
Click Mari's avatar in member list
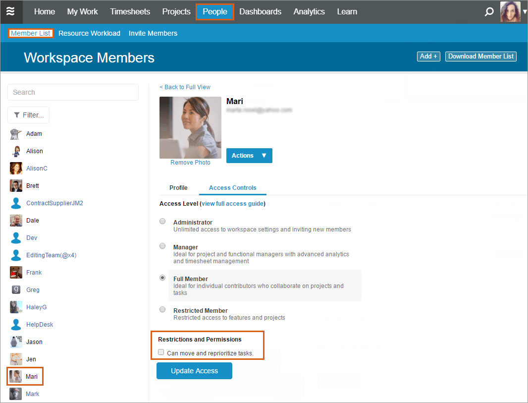tap(15, 376)
